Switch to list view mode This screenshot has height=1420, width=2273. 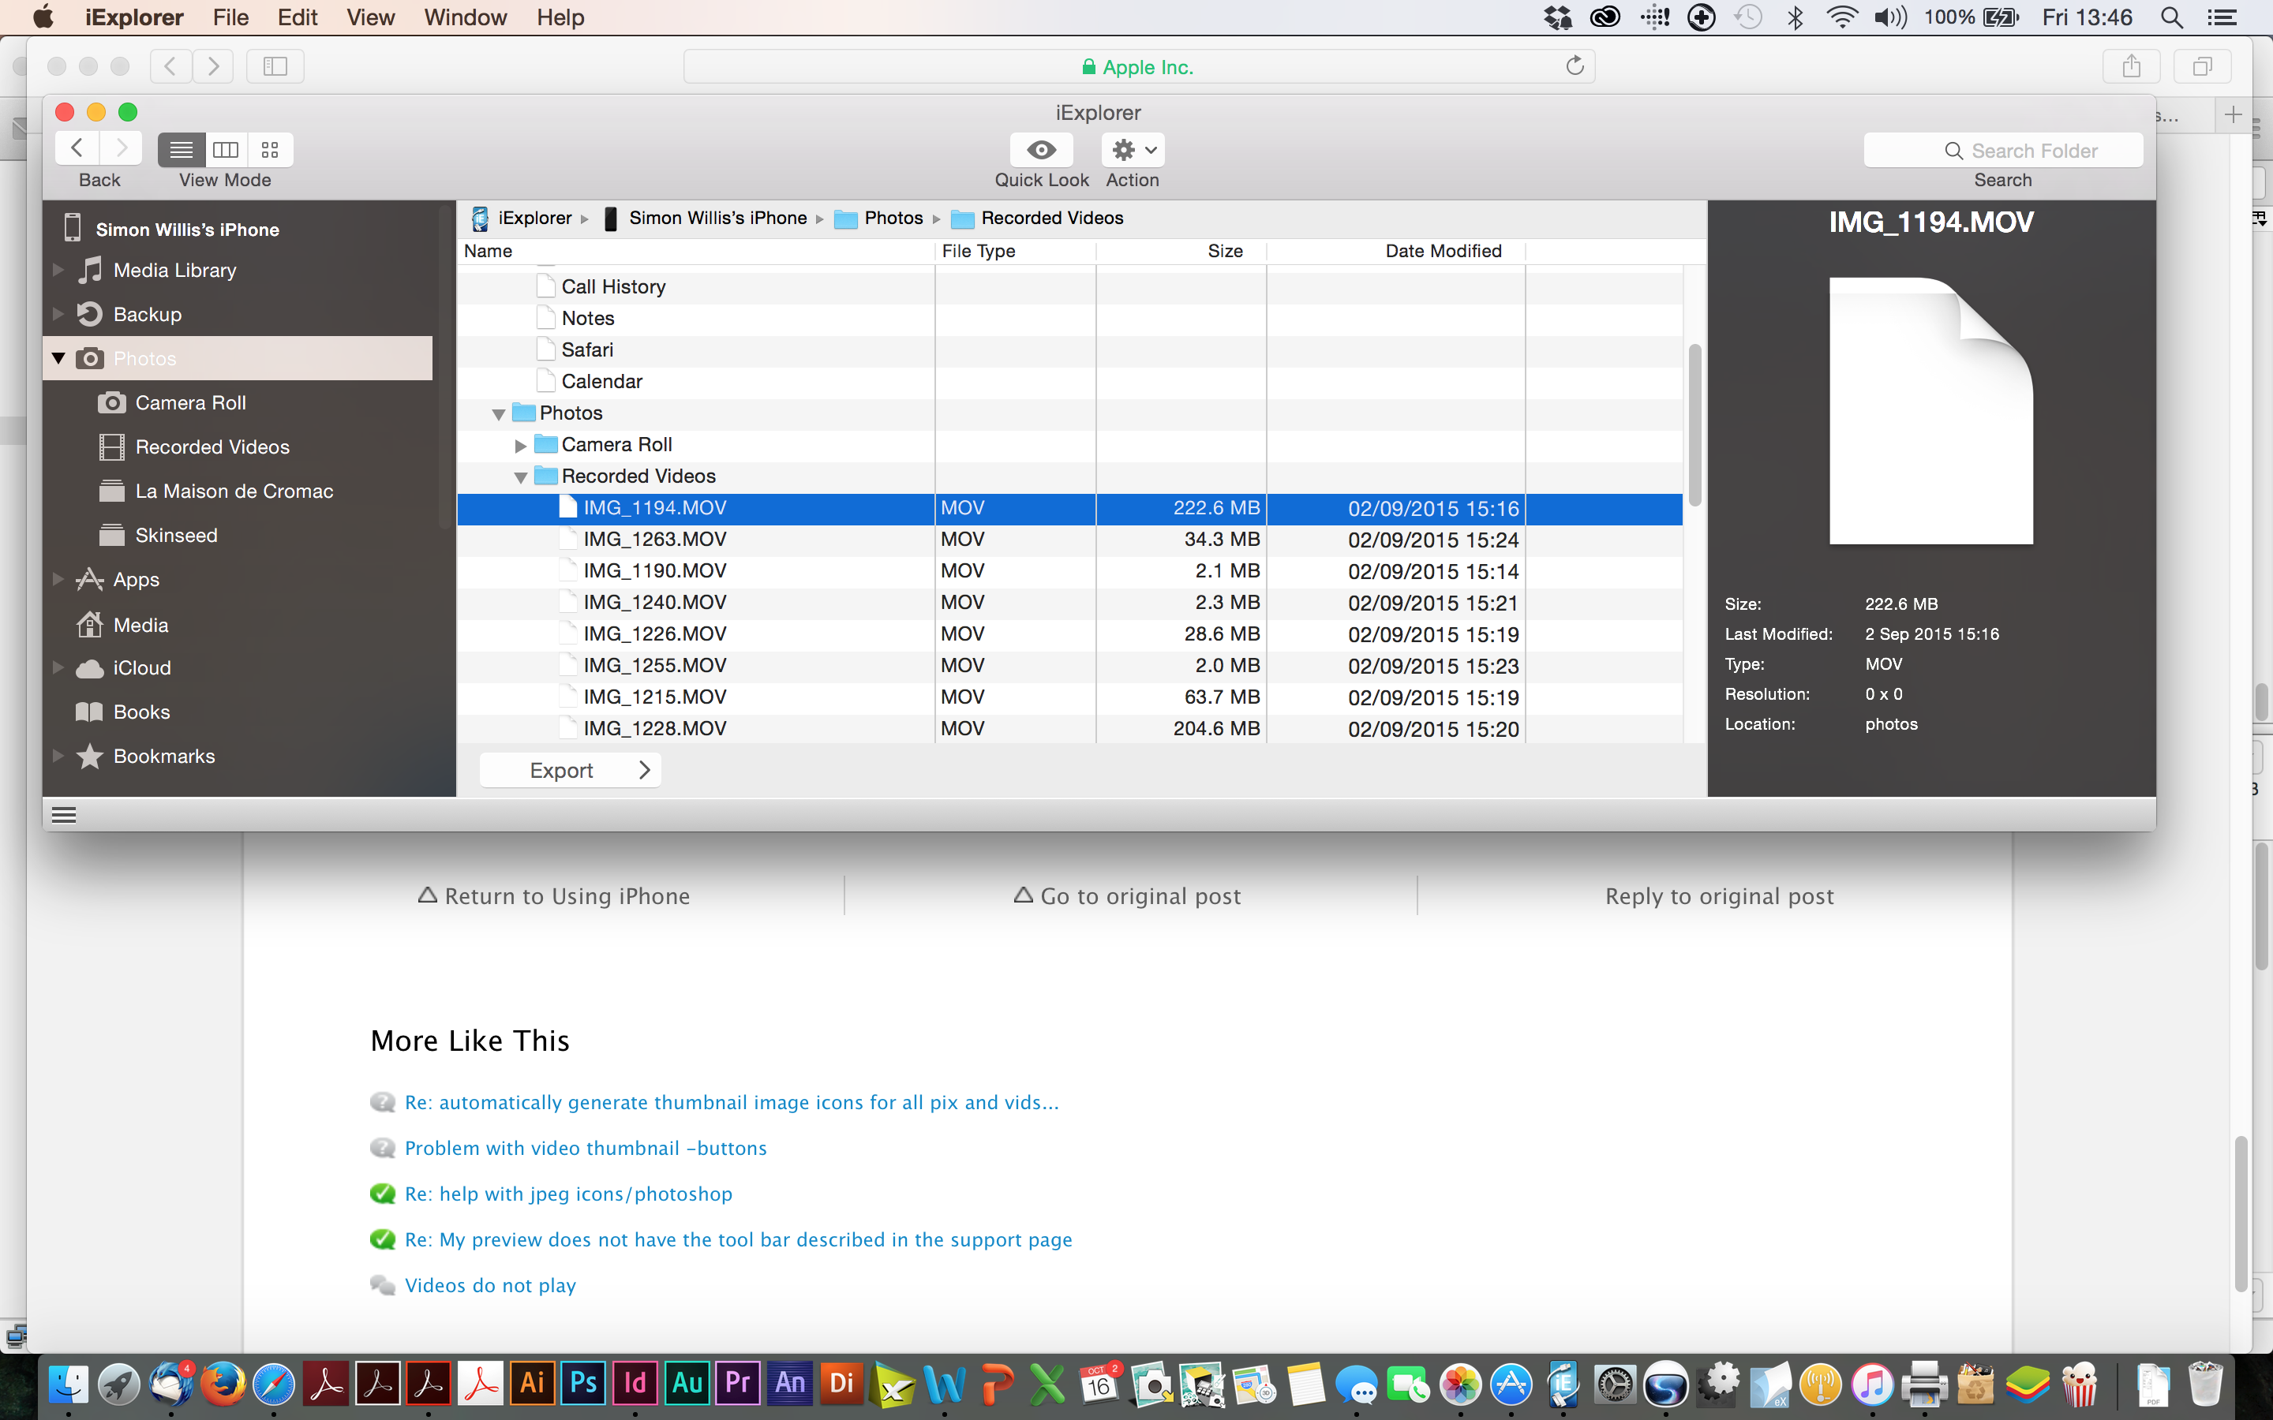tap(182, 149)
